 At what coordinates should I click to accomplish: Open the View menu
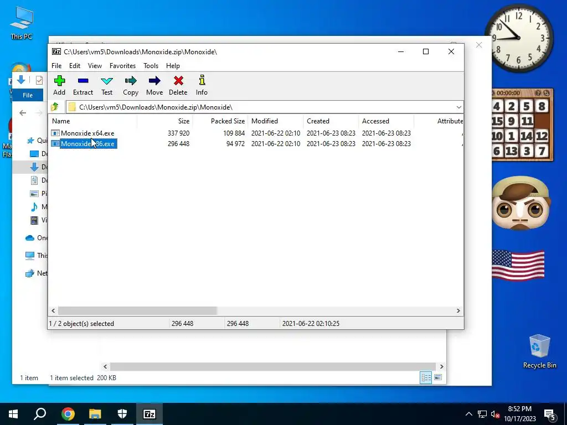pyautogui.click(x=95, y=66)
